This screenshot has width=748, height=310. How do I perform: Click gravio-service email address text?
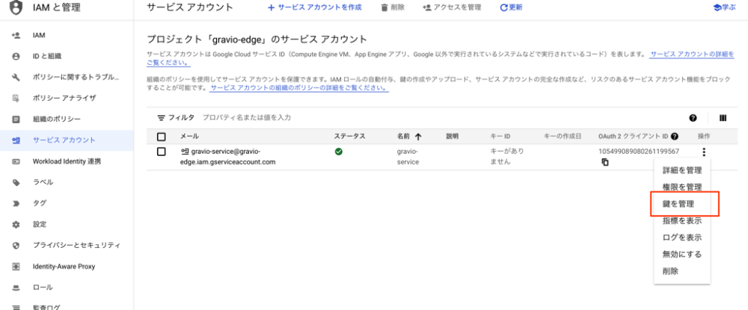[x=228, y=157]
